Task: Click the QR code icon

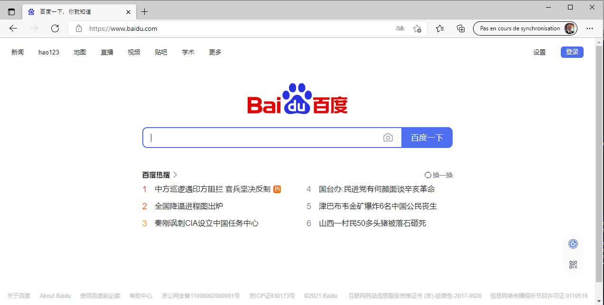Action: [x=573, y=265]
